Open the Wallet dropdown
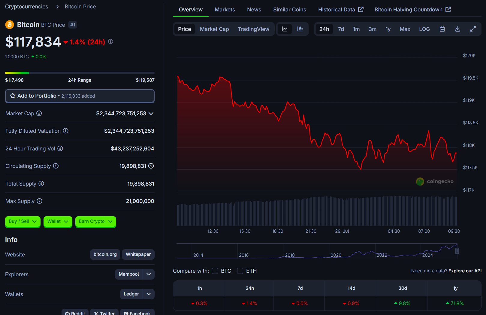The height and width of the screenshot is (315, 486). click(x=58, y=222)
